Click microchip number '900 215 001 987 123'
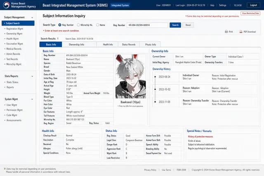The height and width of the screenshot is (176, 264). pyautogui.click(x=75, y=120)
